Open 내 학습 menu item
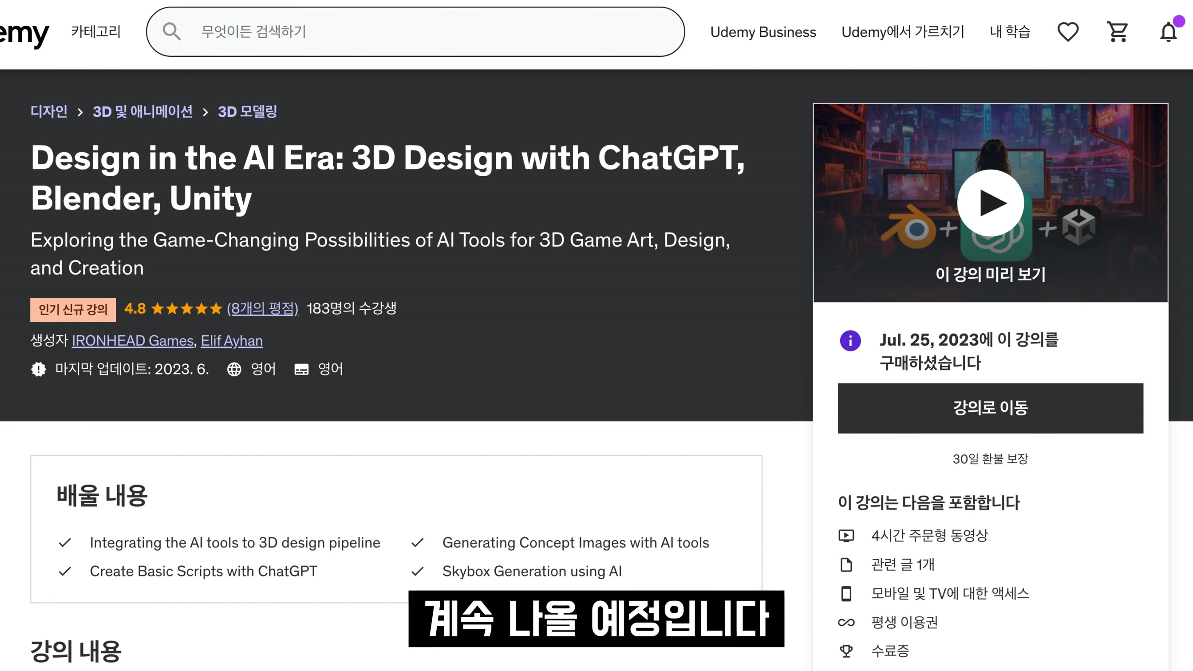 tap(1010, 32)
